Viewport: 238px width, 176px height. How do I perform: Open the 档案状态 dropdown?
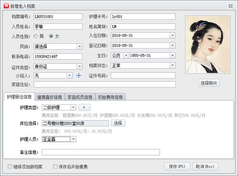172,65
